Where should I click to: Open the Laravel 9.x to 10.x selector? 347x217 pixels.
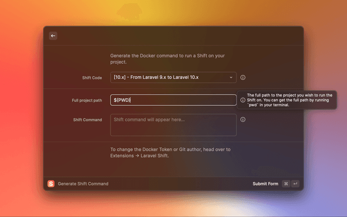pos(168,78)
